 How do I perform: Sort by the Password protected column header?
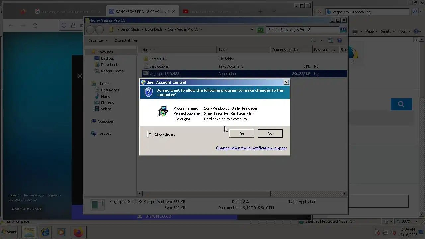click(x=326, y=50)
